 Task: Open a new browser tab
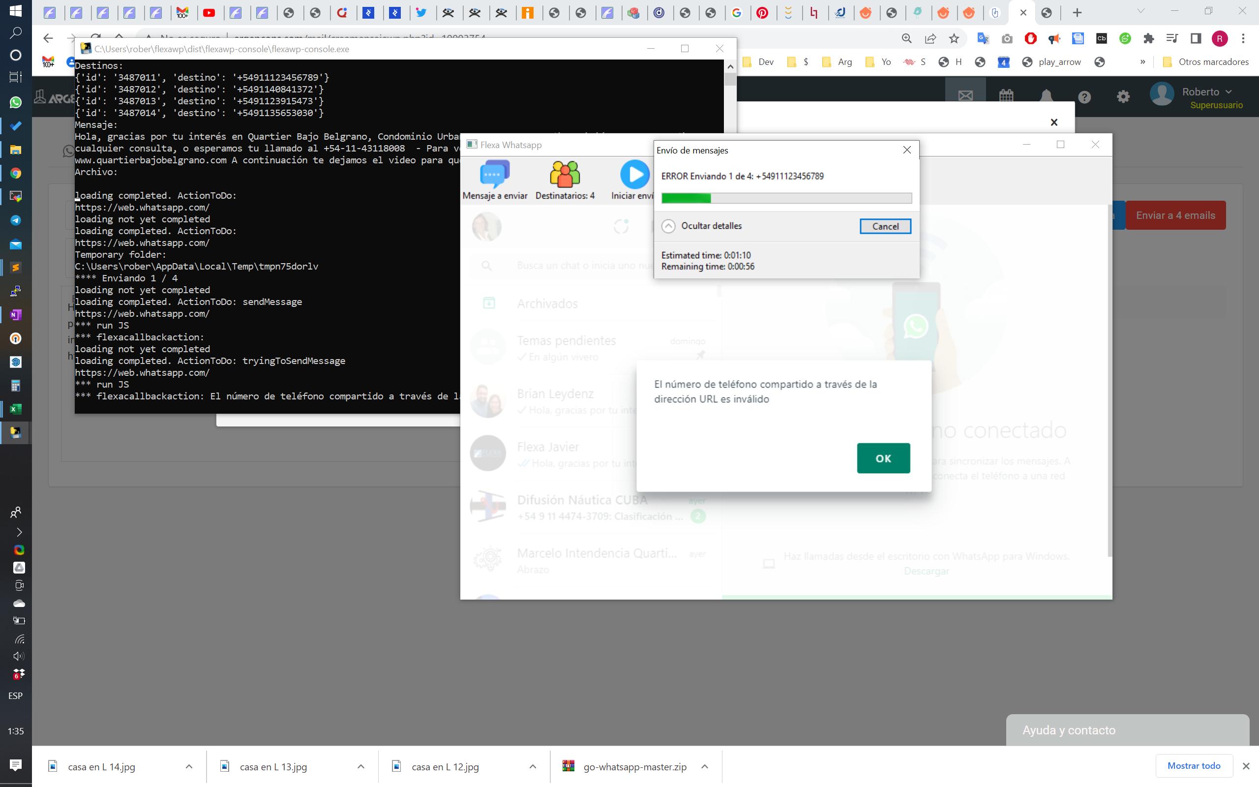pos(1077,13)
